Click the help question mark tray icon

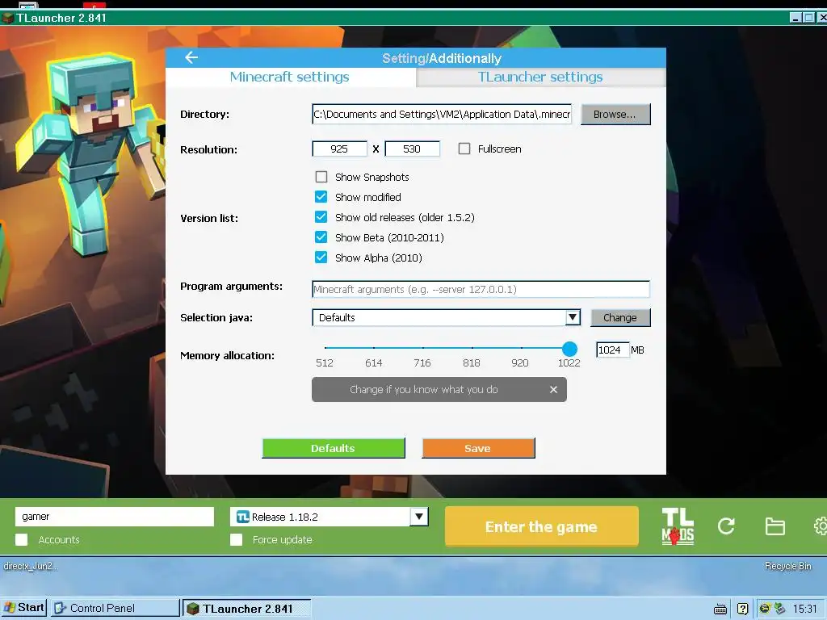743,609
